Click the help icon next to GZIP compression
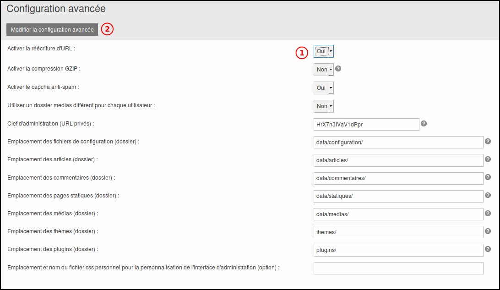 338,69
